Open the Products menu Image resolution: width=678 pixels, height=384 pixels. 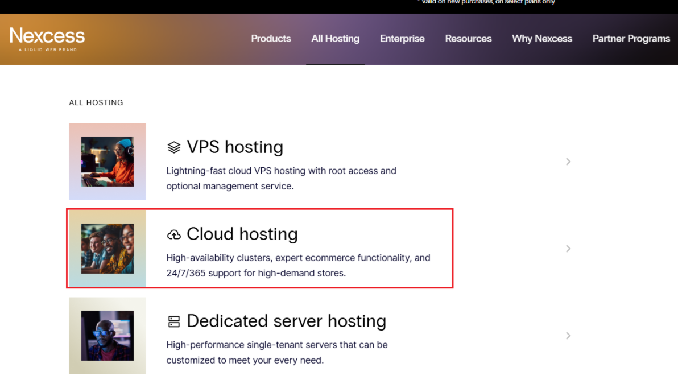[271, 39]
